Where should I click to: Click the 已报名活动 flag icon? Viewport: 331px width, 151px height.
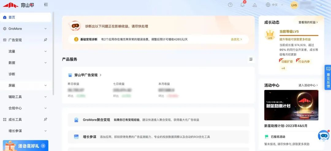click(267, 137)
